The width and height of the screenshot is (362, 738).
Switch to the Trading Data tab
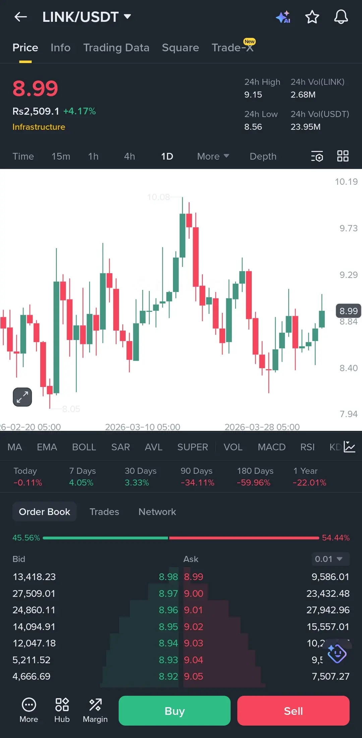pyautogui.click(x=116, y=48)
